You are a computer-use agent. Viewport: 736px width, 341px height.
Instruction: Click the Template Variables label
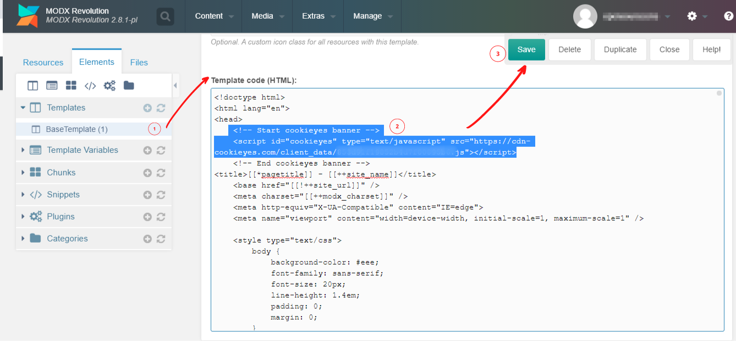83,150
